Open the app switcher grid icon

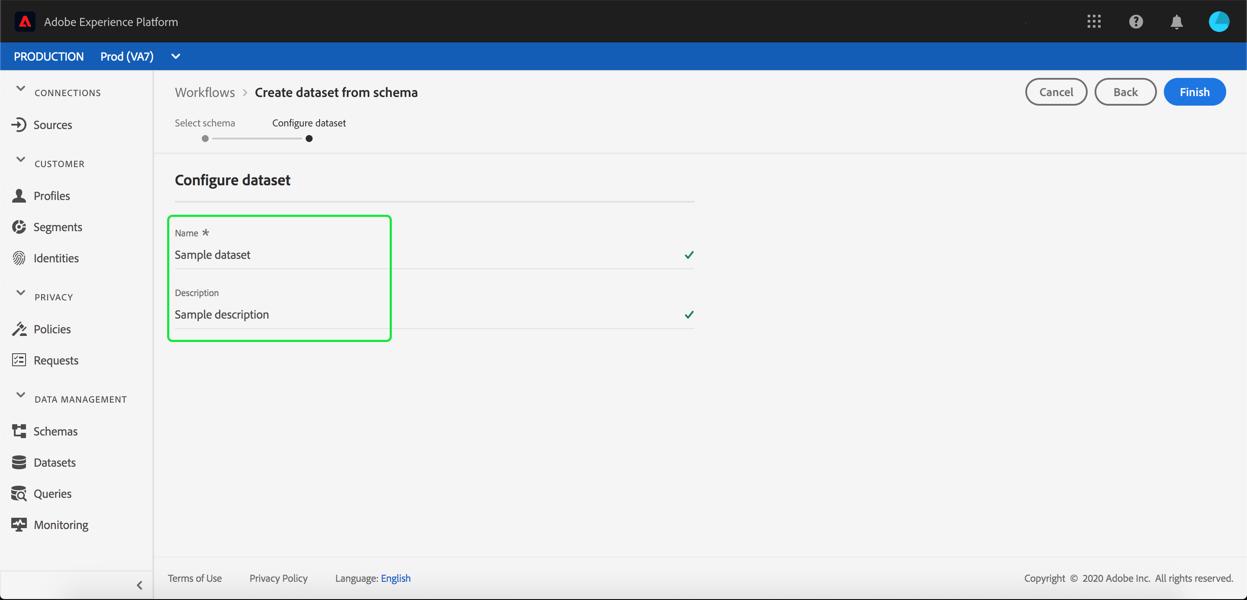pyautogui.click(x=1094, y=22)
